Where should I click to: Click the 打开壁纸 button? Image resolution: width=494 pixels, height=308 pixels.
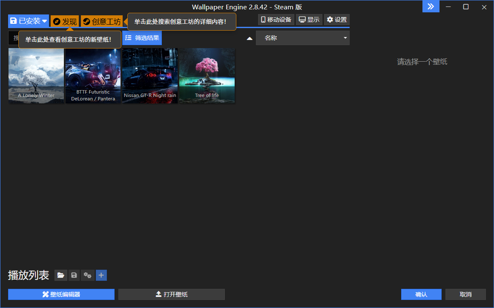[172, 294]
